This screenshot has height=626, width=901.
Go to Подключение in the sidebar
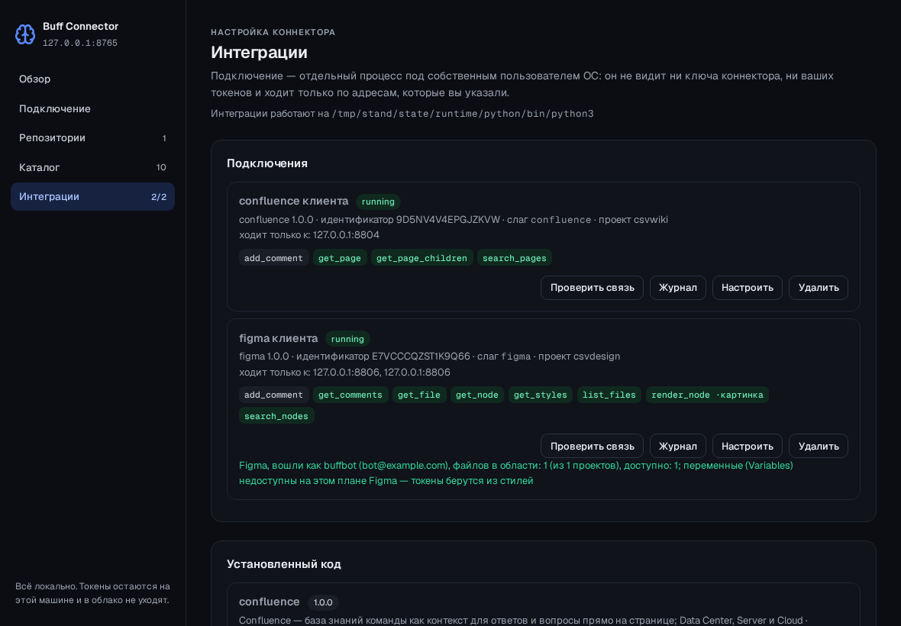[92, 108]
